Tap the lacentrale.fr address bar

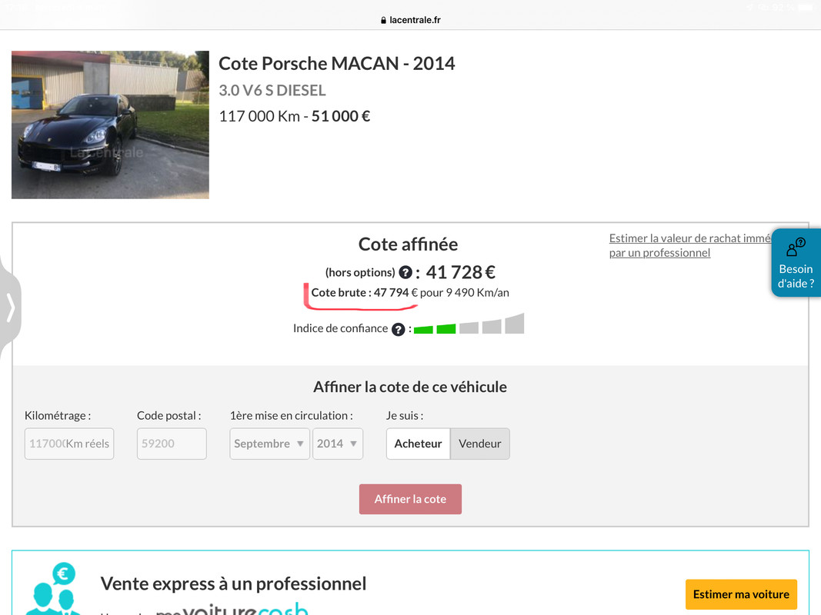coord(411,21)
